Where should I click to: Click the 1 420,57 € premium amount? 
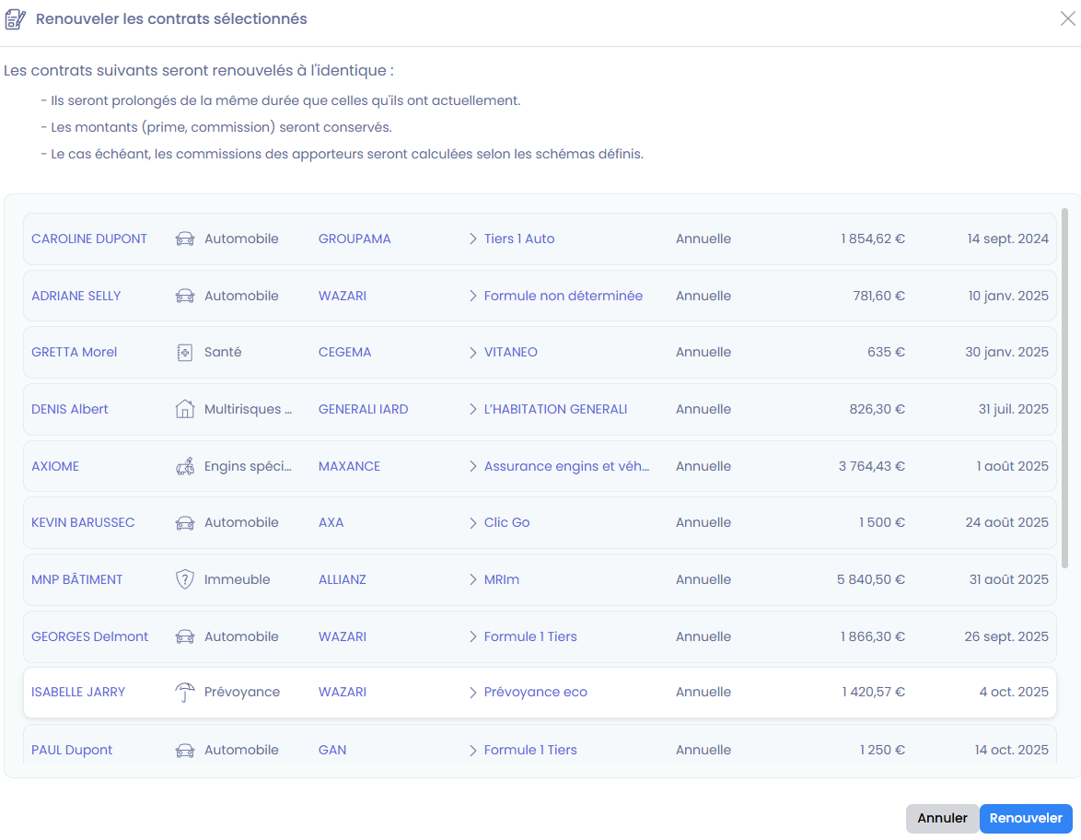click(x=873, y=693)
